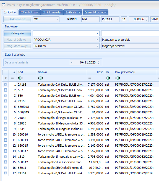Select Torba mydło 1l Magnum oliwka row name
159x181 pixels.
61,123
